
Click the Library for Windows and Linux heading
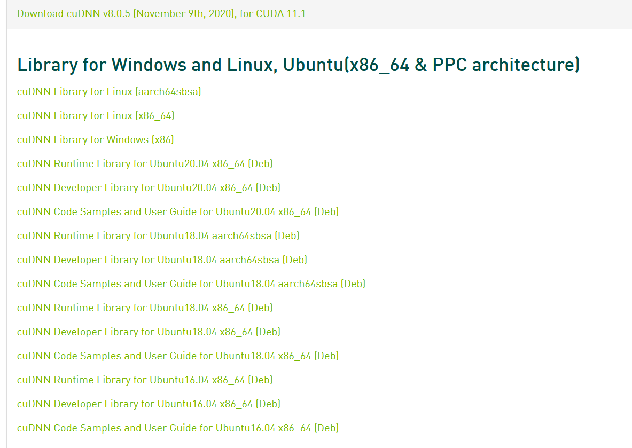pyautogui.click(x=298, y=64)
